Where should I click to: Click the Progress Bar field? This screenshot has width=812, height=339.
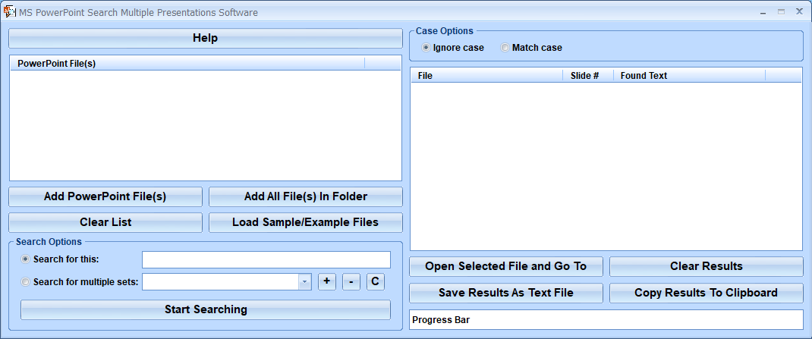click(606, 320)
